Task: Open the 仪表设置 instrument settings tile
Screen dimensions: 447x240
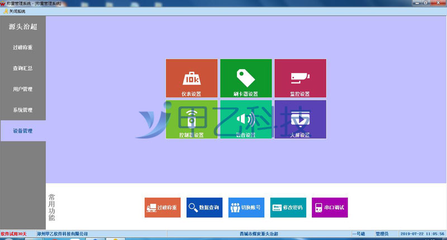Action: click(191, 79)
